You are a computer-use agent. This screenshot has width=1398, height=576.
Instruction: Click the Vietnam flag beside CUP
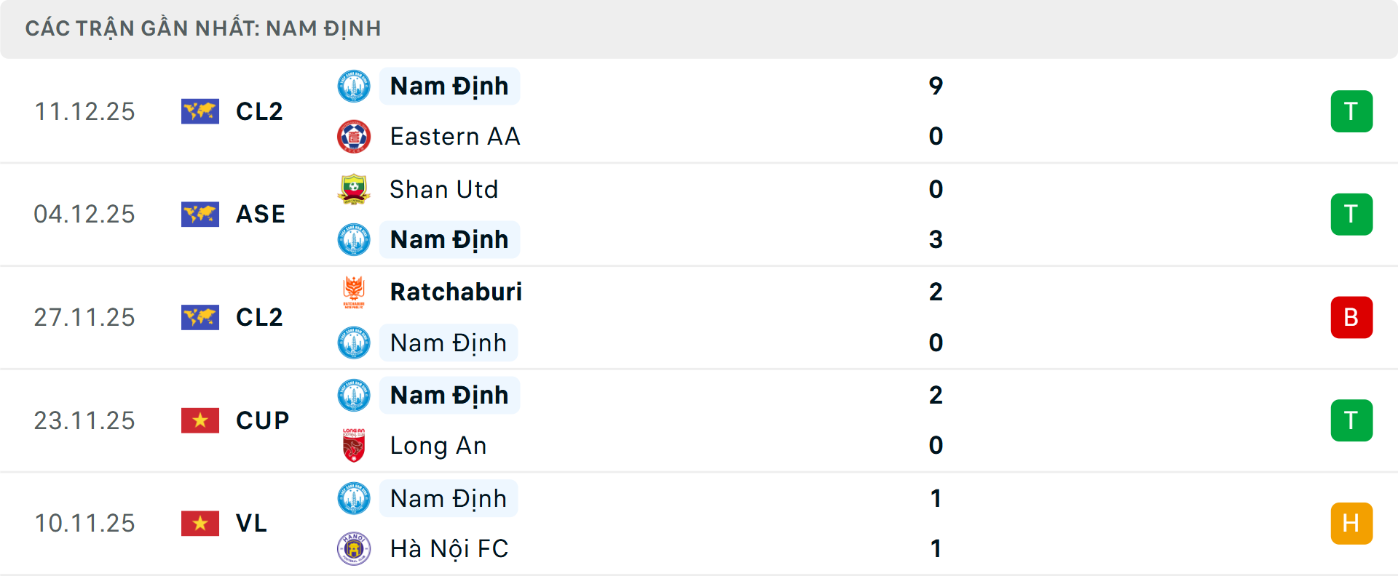[200, 420]
